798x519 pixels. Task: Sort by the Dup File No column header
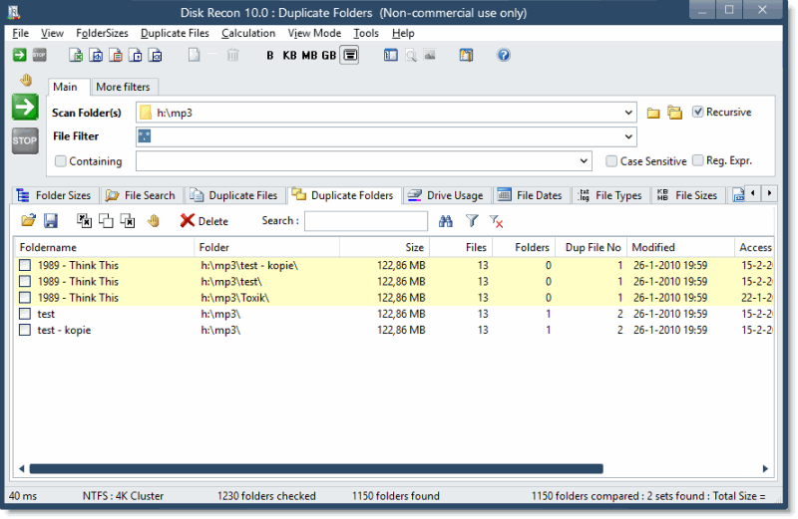coord(591,248)
